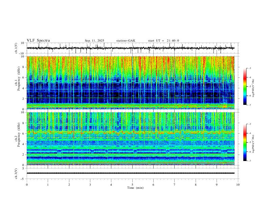Click the "VLF Spectra" title text

pyautogui.click(x=38, y=41)
